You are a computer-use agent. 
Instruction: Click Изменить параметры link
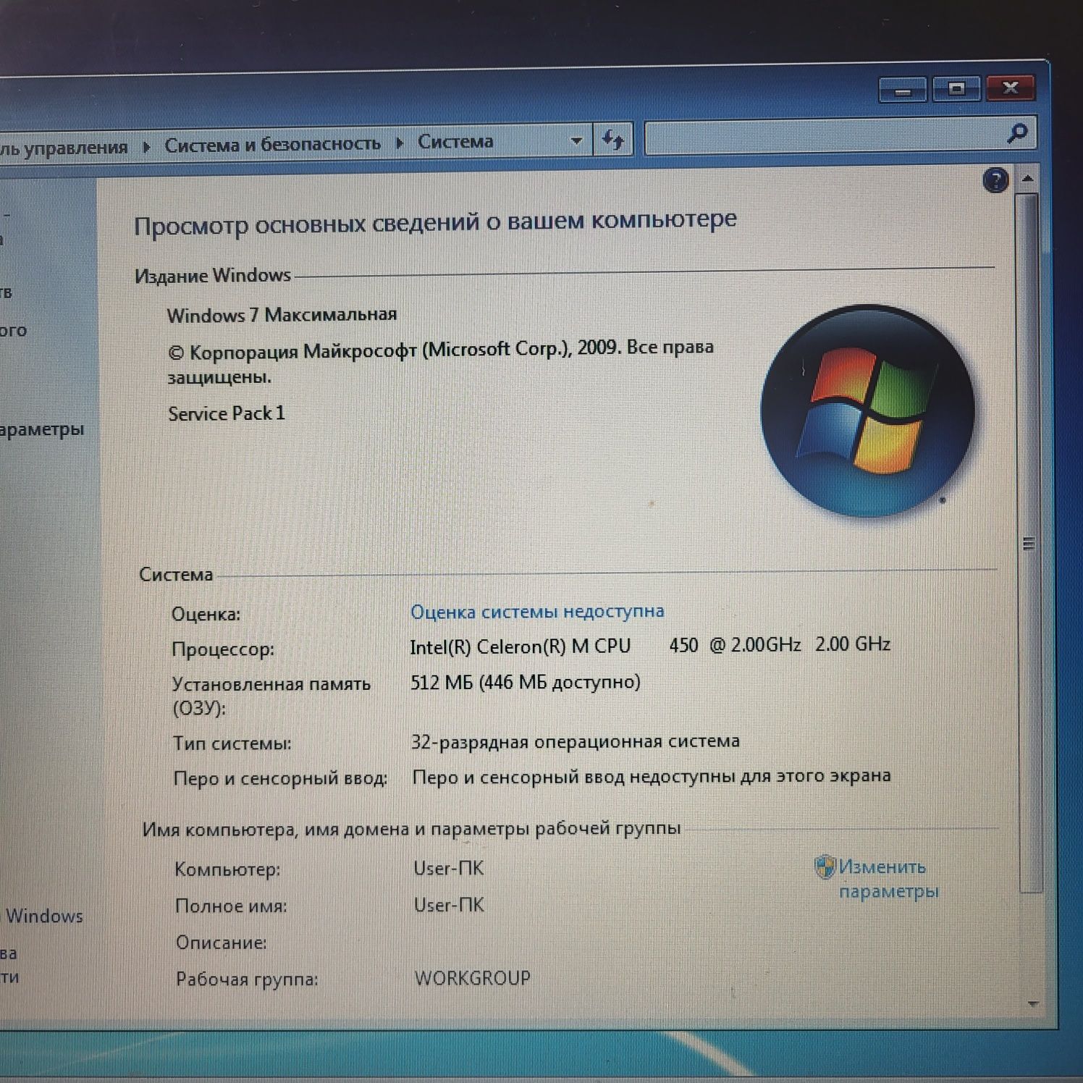(x=888, y=878)
